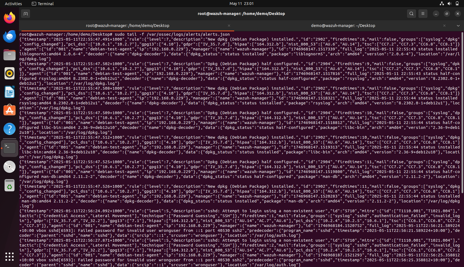Restore the terminal window size
Screen dimensions: 464x267
click(447, 14)
